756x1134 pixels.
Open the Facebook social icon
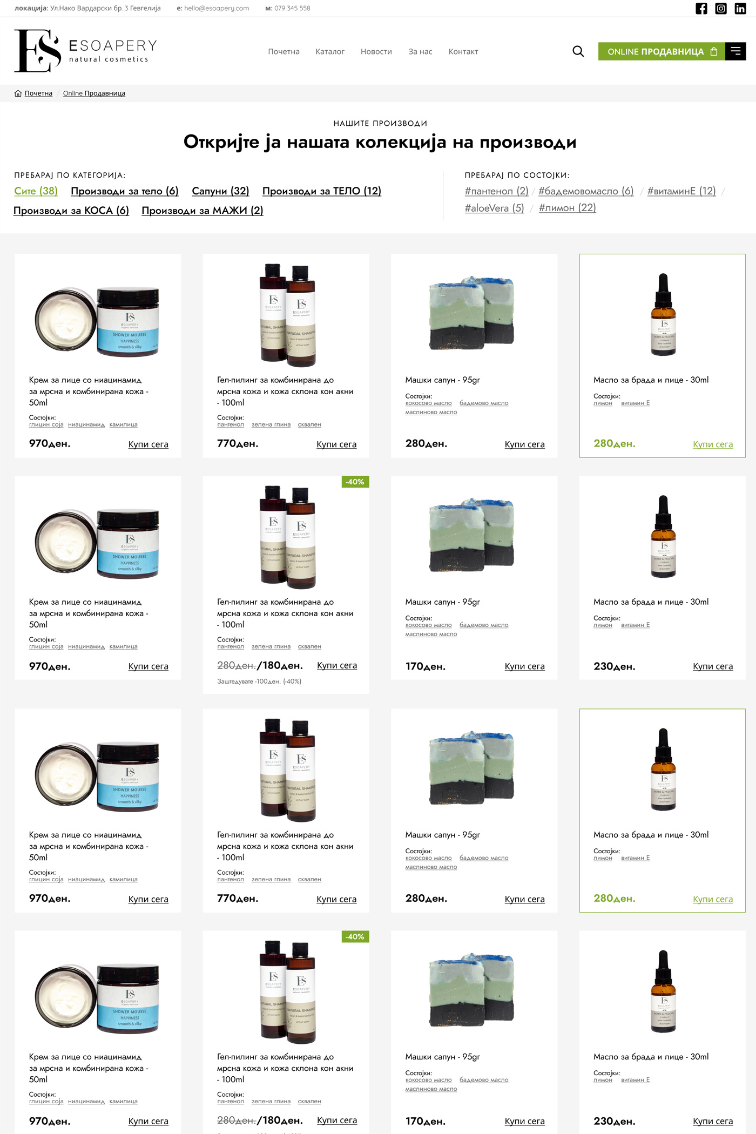(x=701, y=8)
